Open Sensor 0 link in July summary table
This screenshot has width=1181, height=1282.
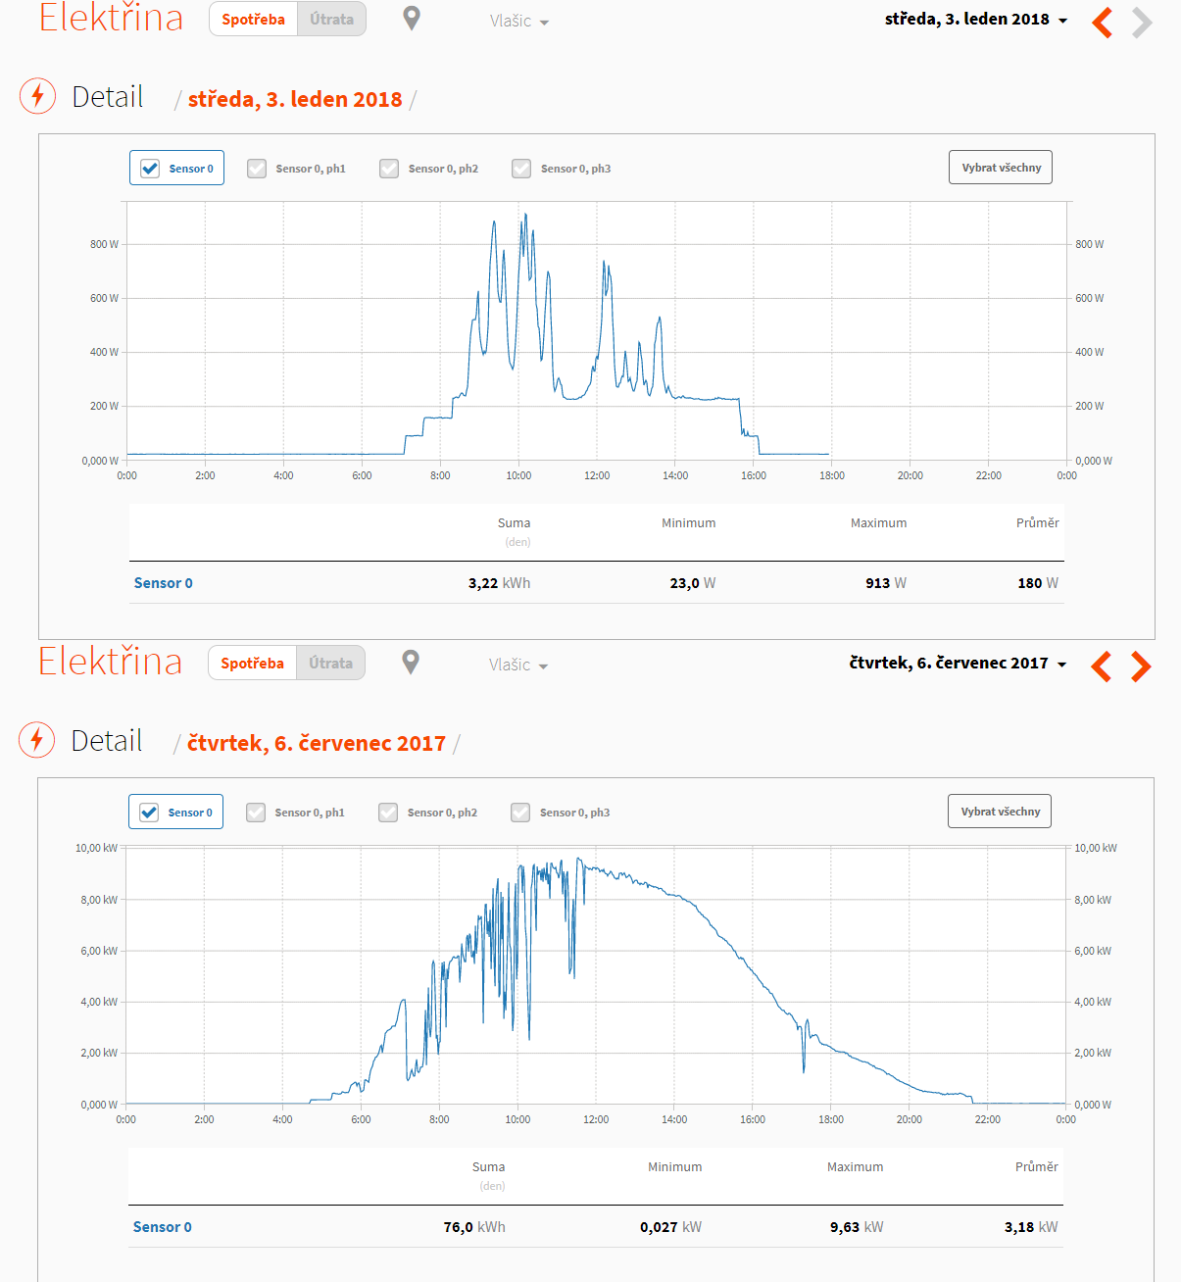tap(163, 1227)
